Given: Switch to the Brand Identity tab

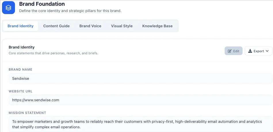Looking at the screenshot, I should click(x=20, y=26).
